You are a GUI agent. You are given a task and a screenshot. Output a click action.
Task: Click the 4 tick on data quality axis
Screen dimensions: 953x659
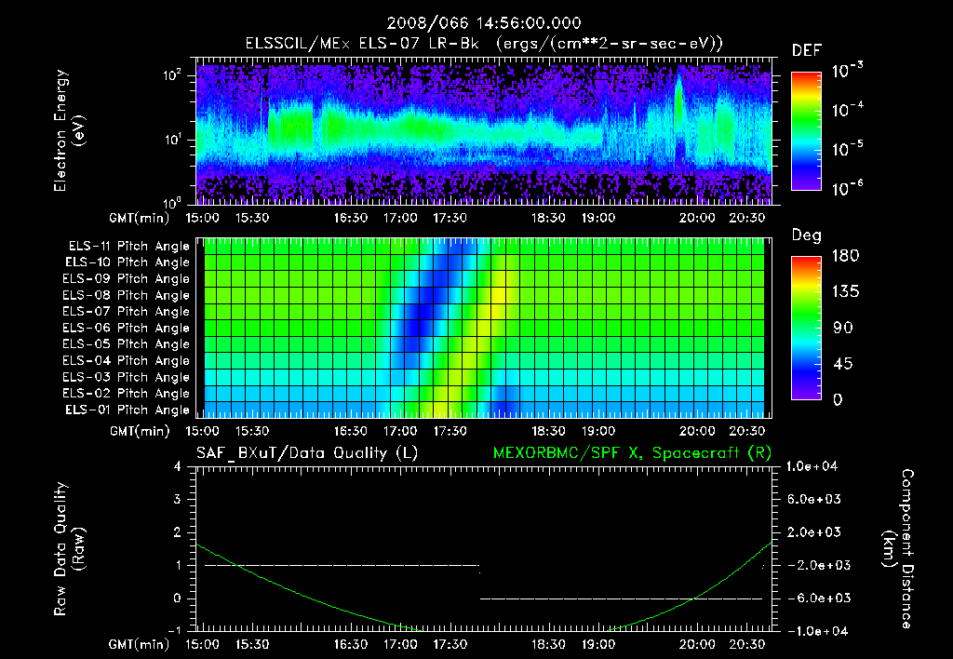[178, 466]
